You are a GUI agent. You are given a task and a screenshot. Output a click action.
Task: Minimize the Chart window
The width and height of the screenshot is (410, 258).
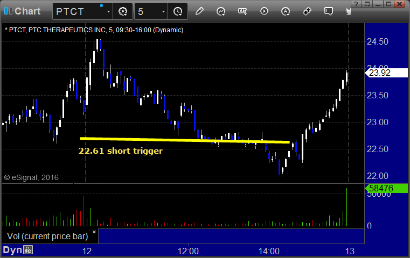(x=378, y=4)
